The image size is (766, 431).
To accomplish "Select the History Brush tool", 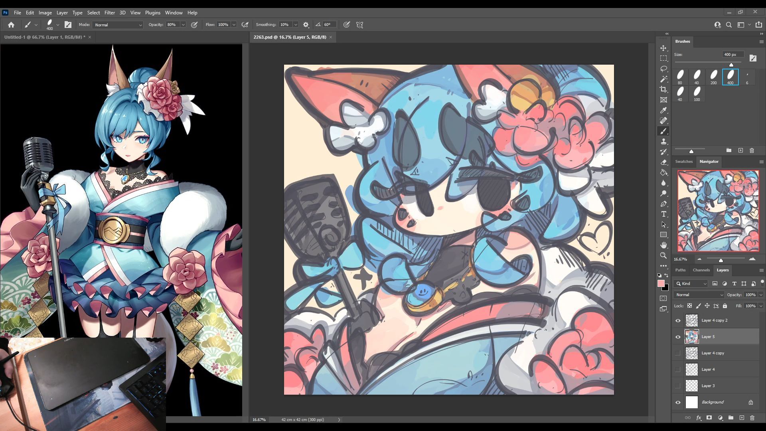I will (x=663, y=152).
